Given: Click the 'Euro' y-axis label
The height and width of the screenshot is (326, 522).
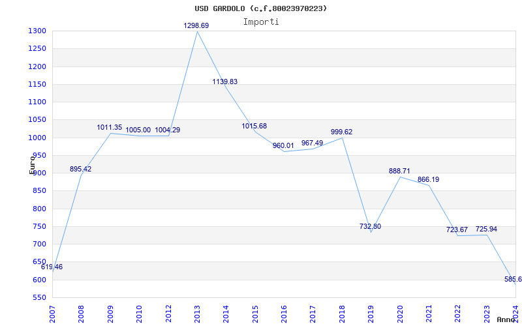Looking at the screenshot, I should coord(32,165).
